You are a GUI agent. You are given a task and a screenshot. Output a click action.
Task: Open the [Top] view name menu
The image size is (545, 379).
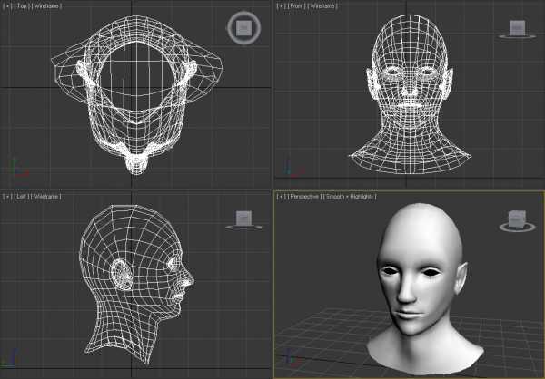tap(21, 6)
